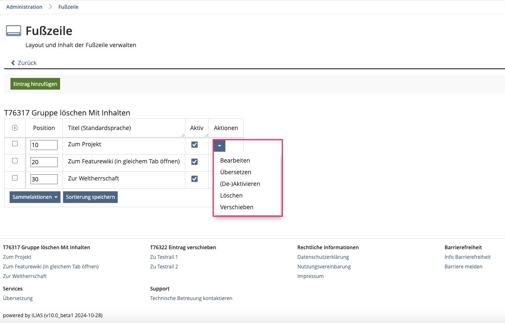This screenshot has width=505, height=323.
Task: Click Sortierung speichern button
Action: [90, 197]
